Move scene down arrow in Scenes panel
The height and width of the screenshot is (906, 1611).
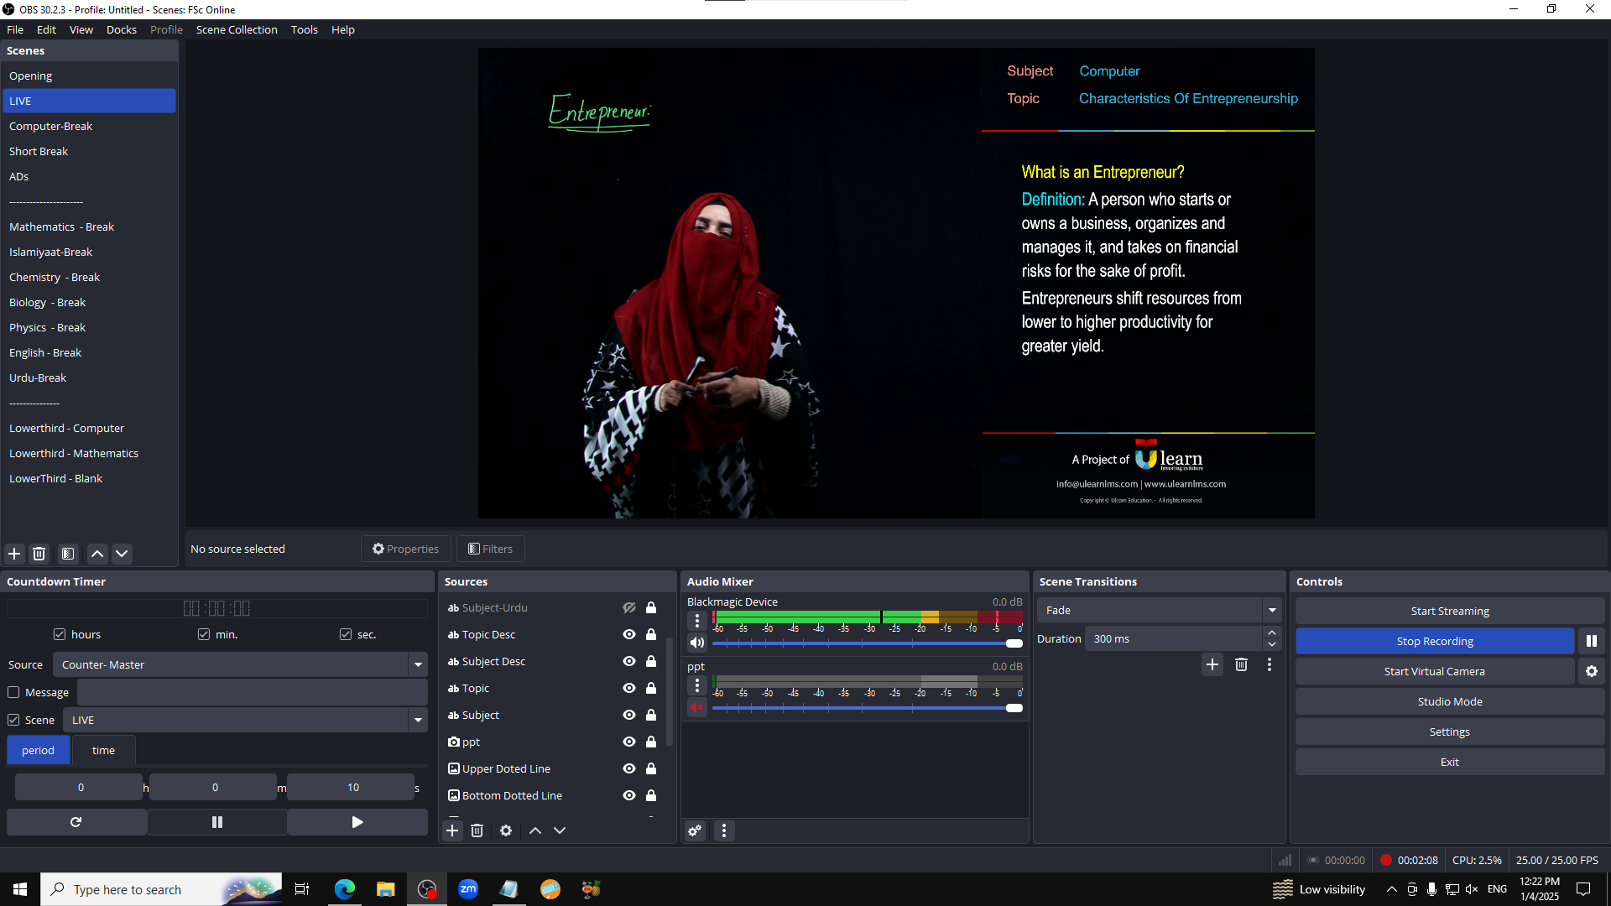coord(122,554)
